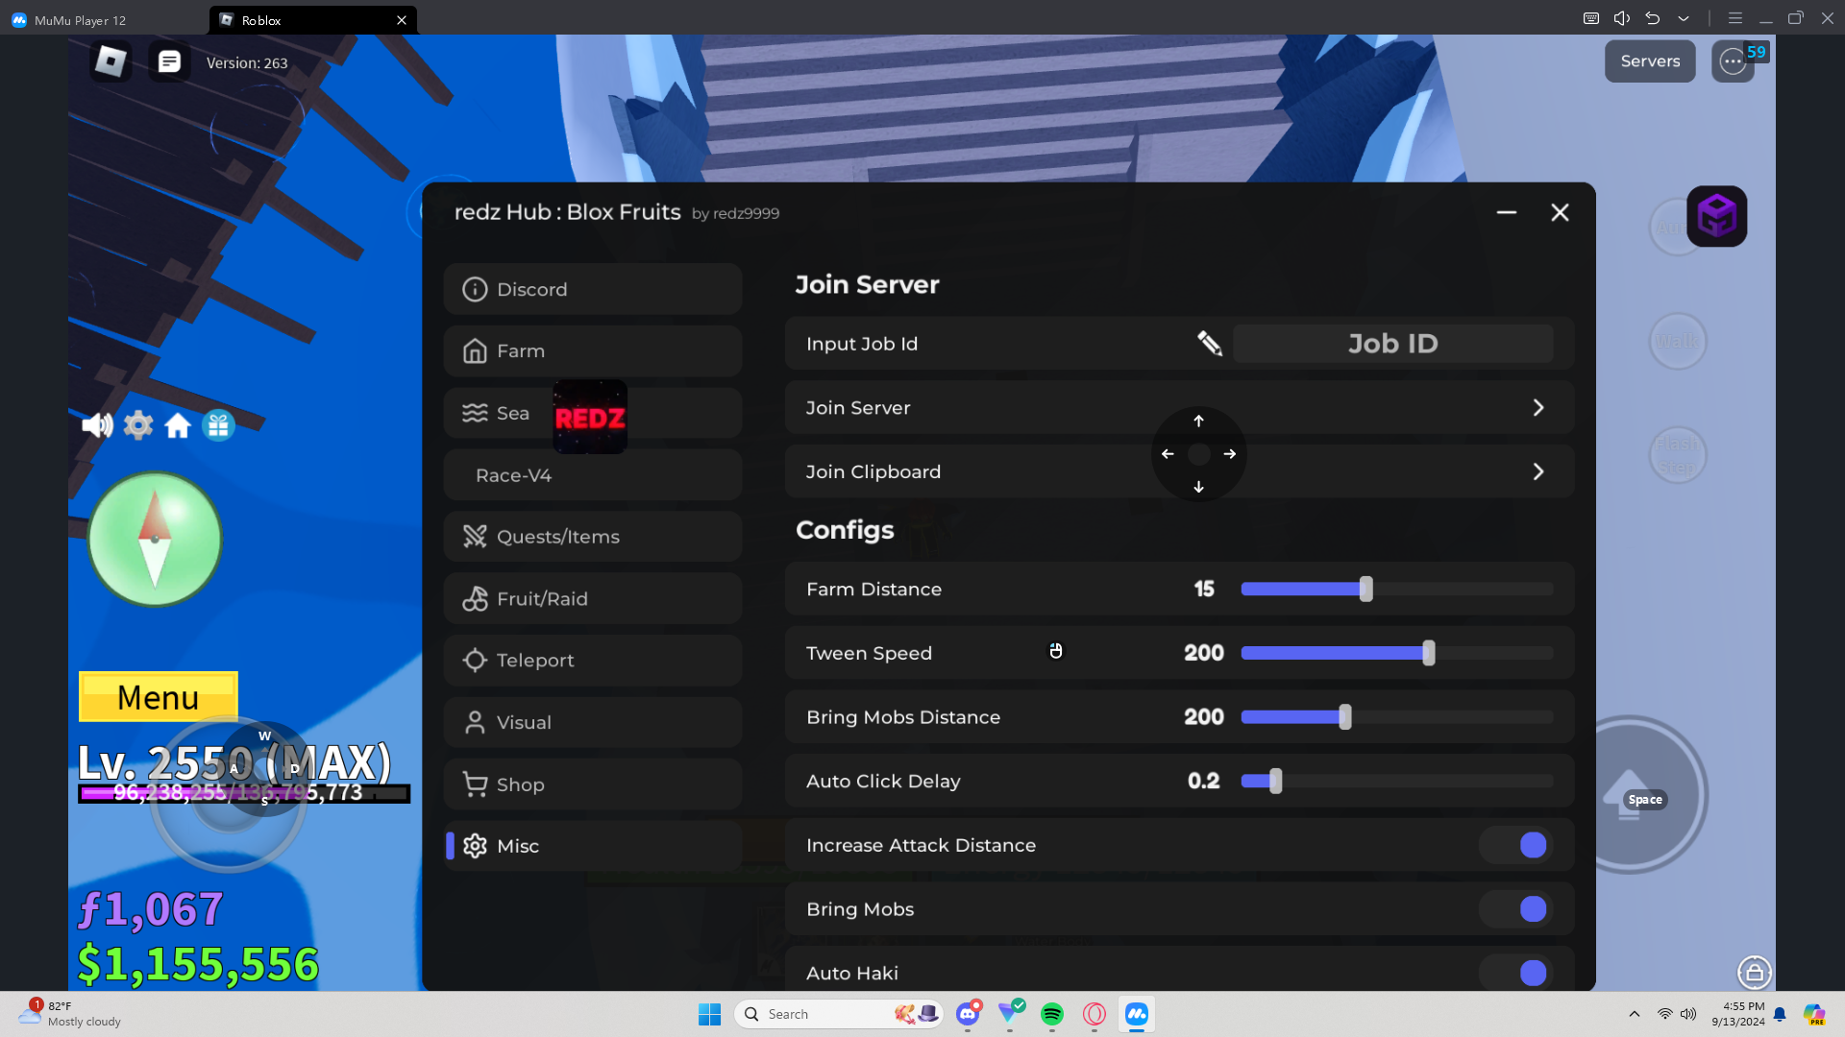Show hidden system tray icons

pos(1635,1014)
